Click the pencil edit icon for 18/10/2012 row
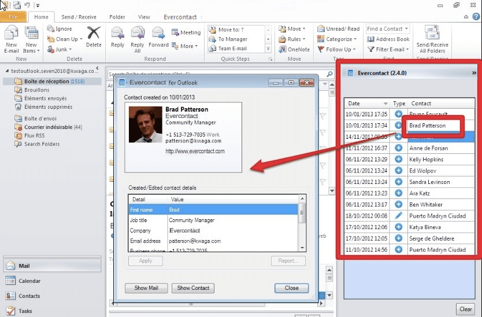Screen dimensions: 482x317 point(398,215)
